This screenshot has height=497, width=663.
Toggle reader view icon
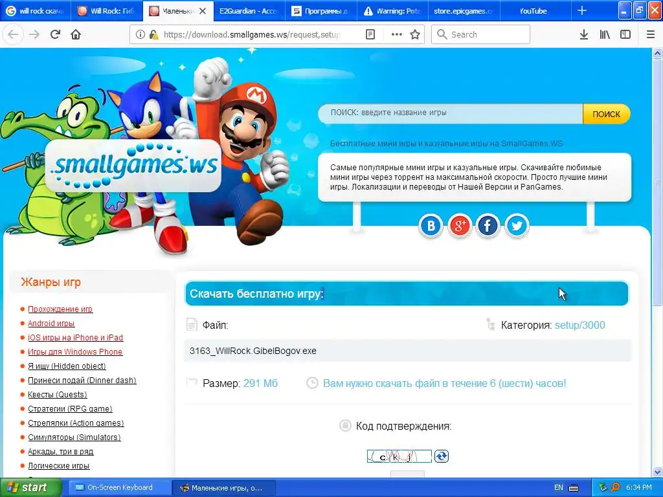click(x=370, y=34)
